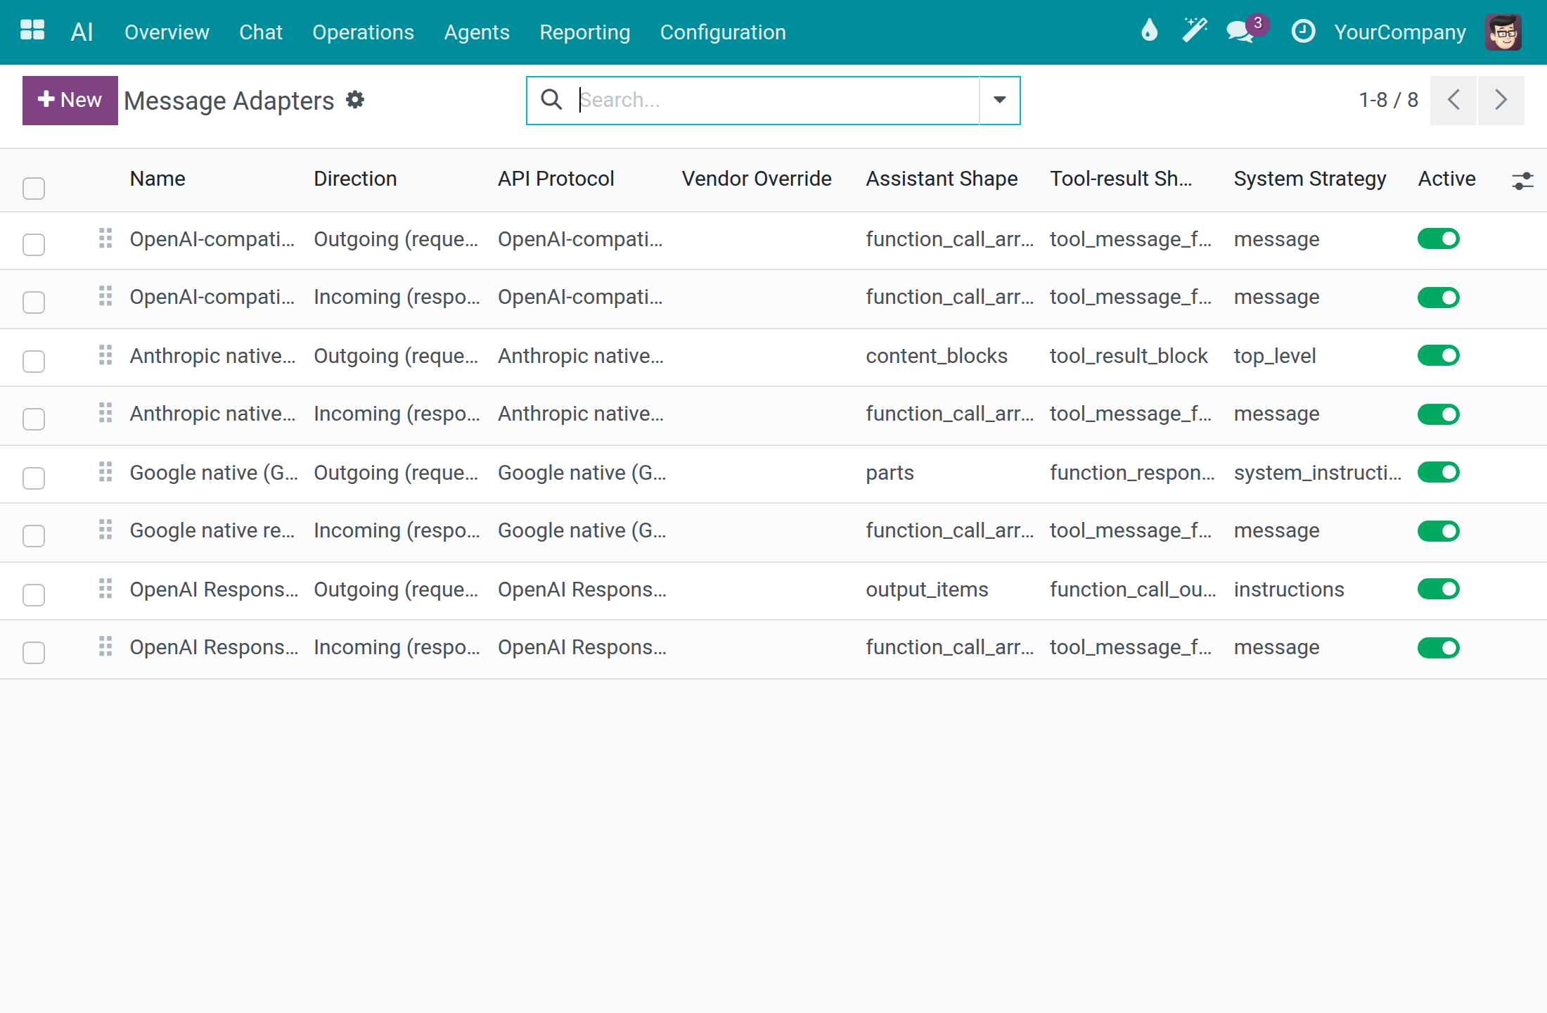Disable Active toggle on OpenAI Responses incoming row
The width and height of the screenshot is (1547, 1013).
pyautogui.click(x=1438, y=647)
